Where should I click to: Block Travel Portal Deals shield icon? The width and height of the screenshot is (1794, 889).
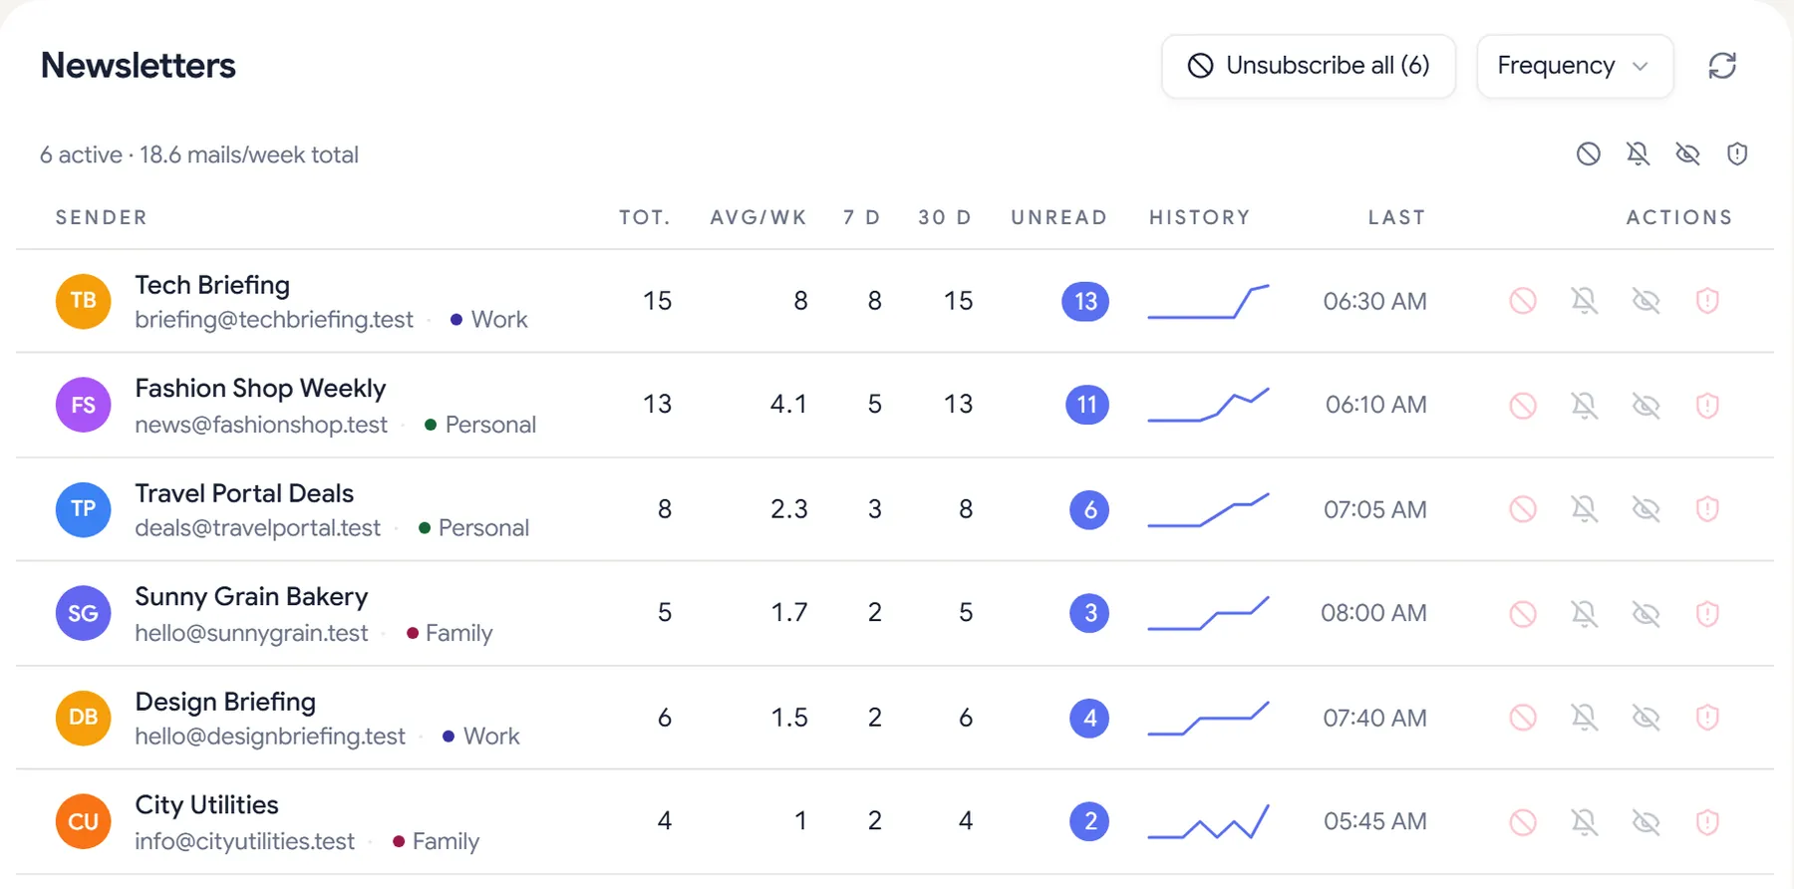(1707, 509)
